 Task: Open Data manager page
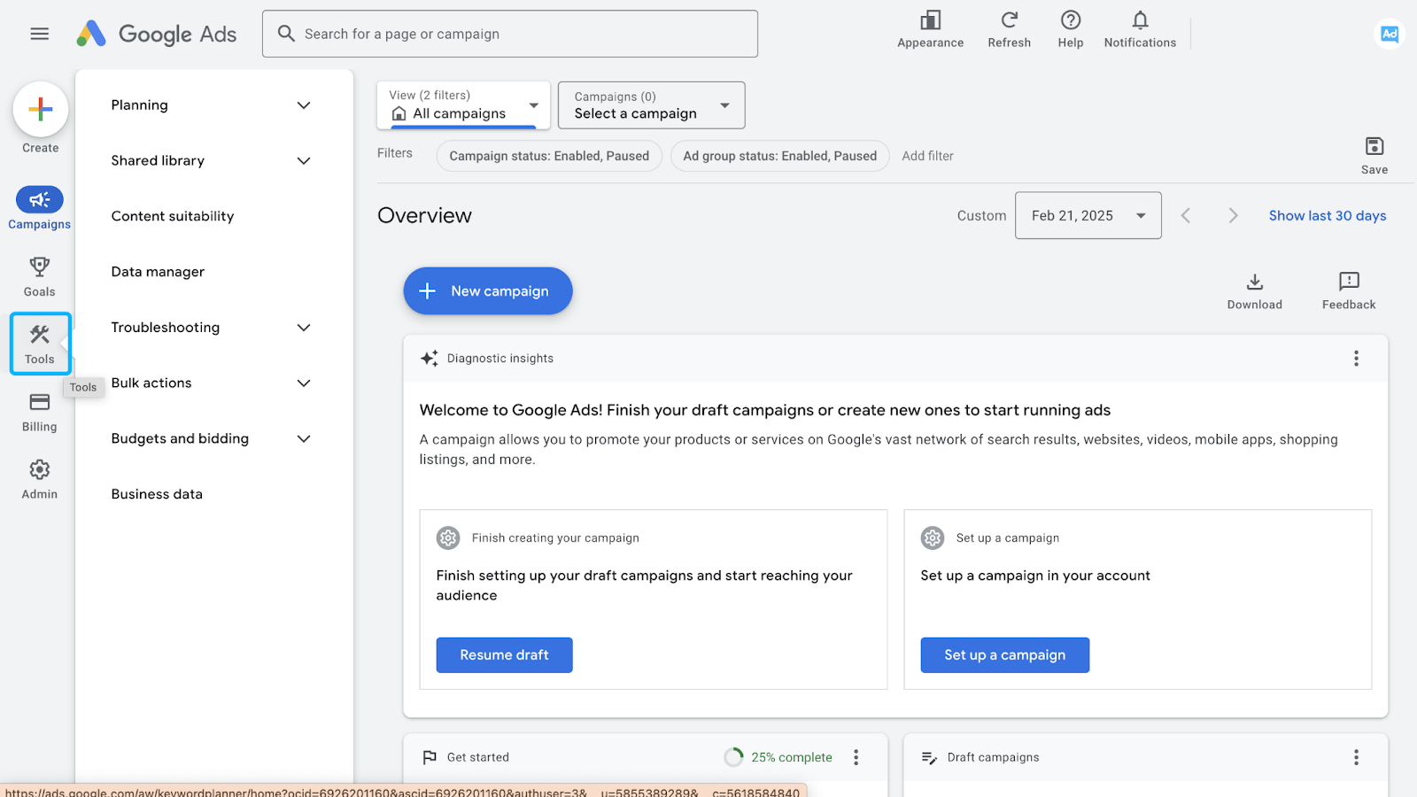pos(158,272)
